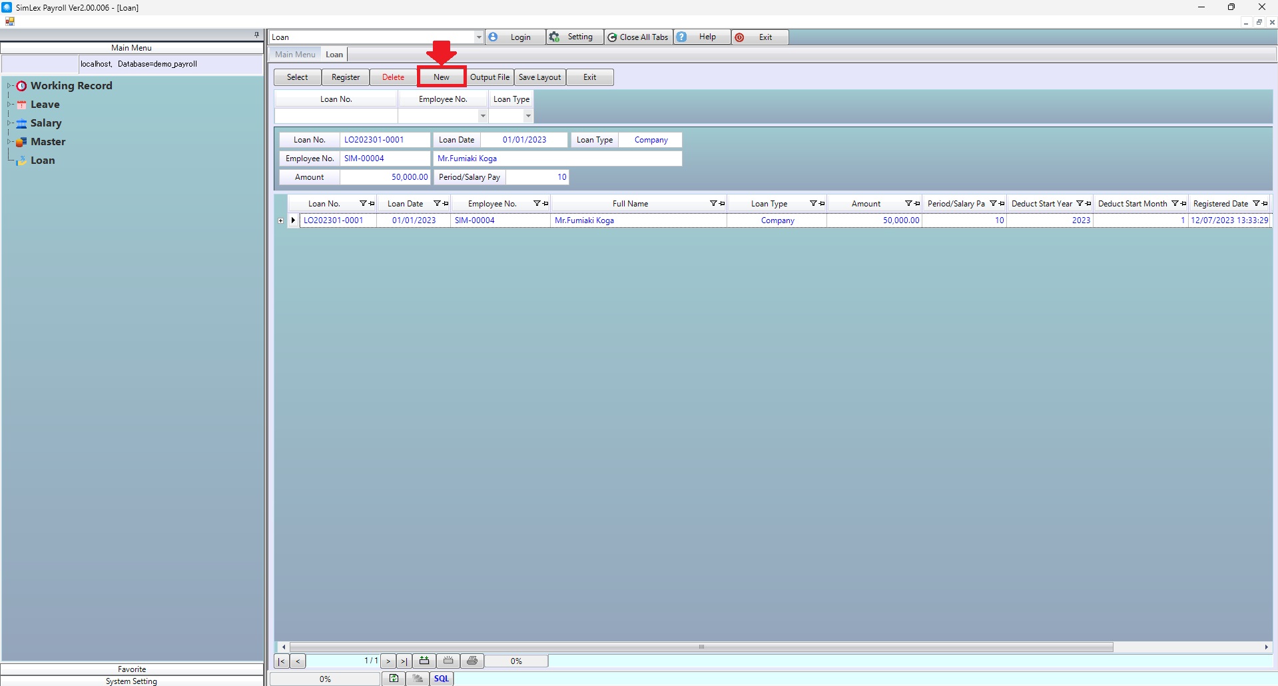Click the SQL button in the status bar

click(x=442, y=679)
